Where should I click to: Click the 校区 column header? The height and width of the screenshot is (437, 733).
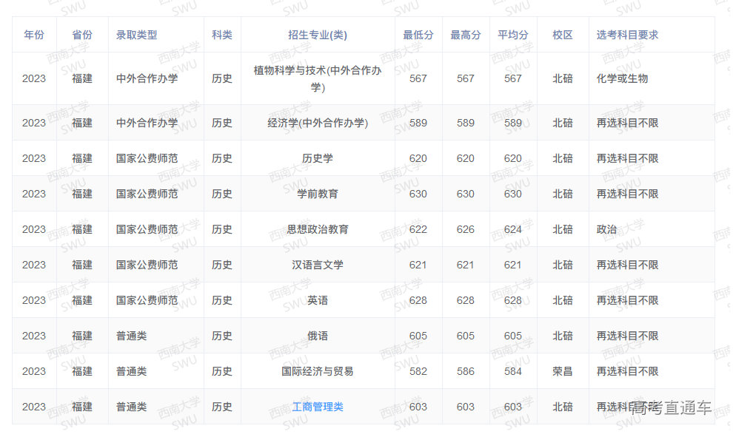(x=563, y=34)
